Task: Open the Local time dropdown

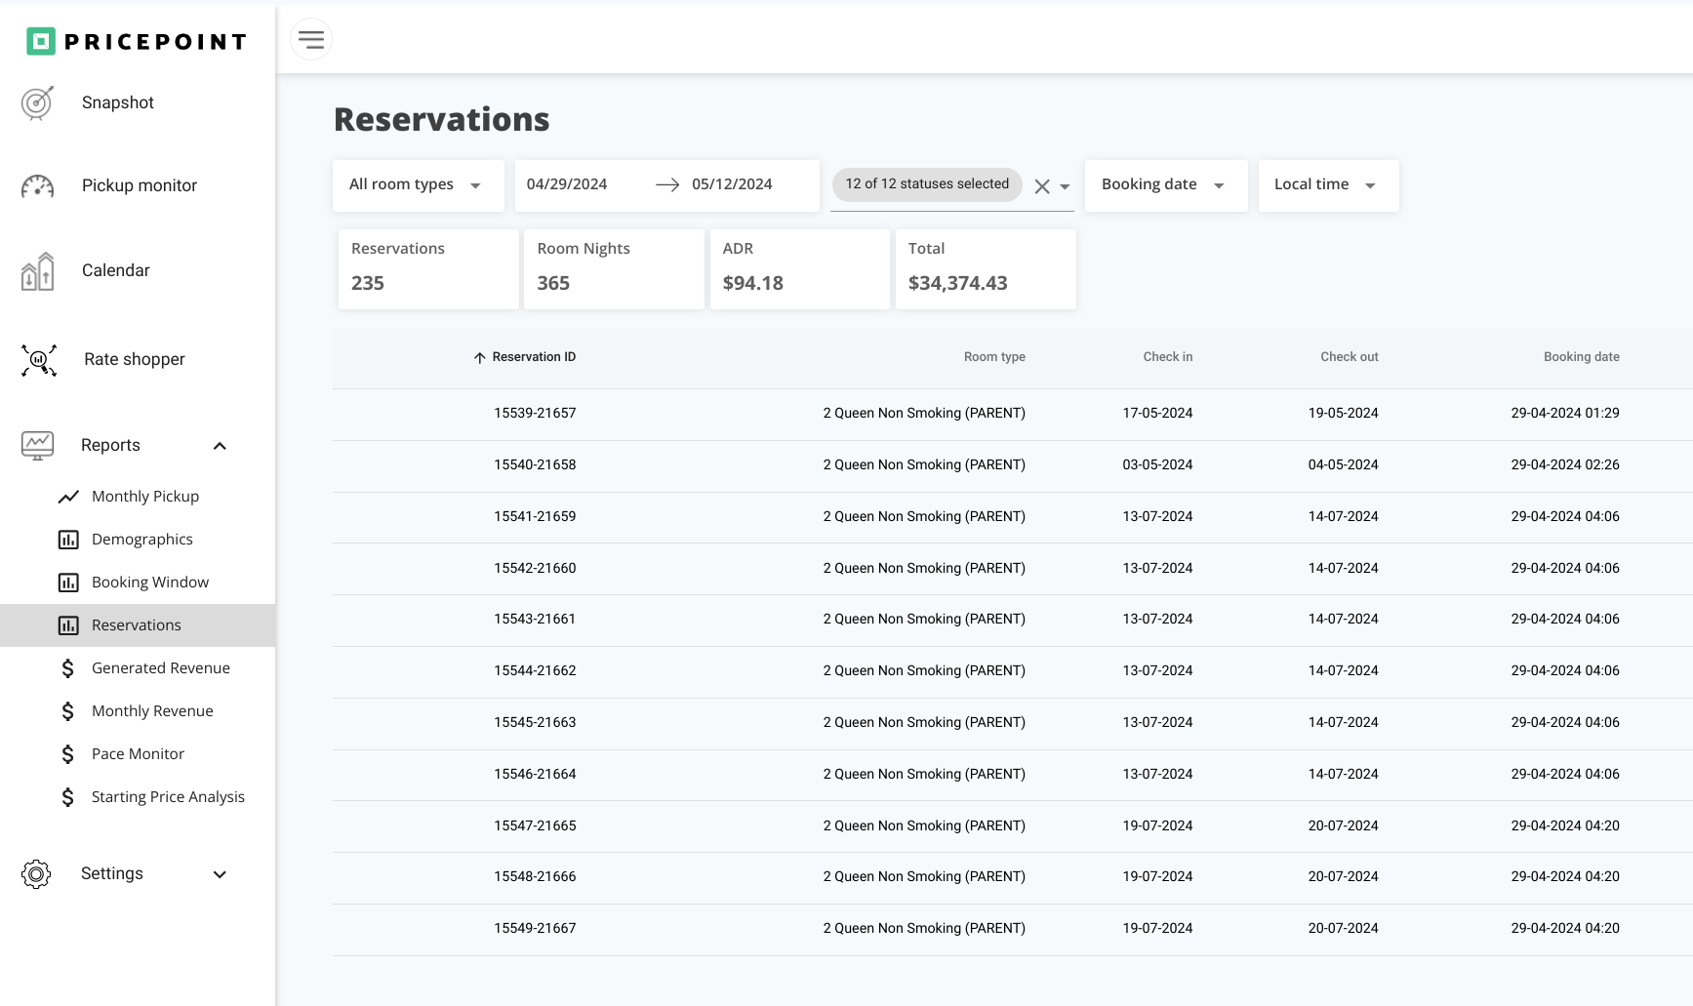Action: pos(1326,185)
